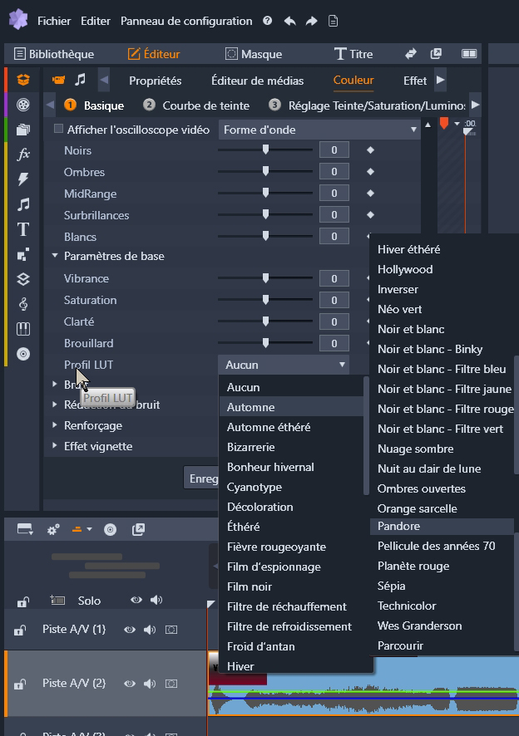Choose the Automne LUT profile
The height and width of the screenshot is (736, 519).
click(291, 407)
